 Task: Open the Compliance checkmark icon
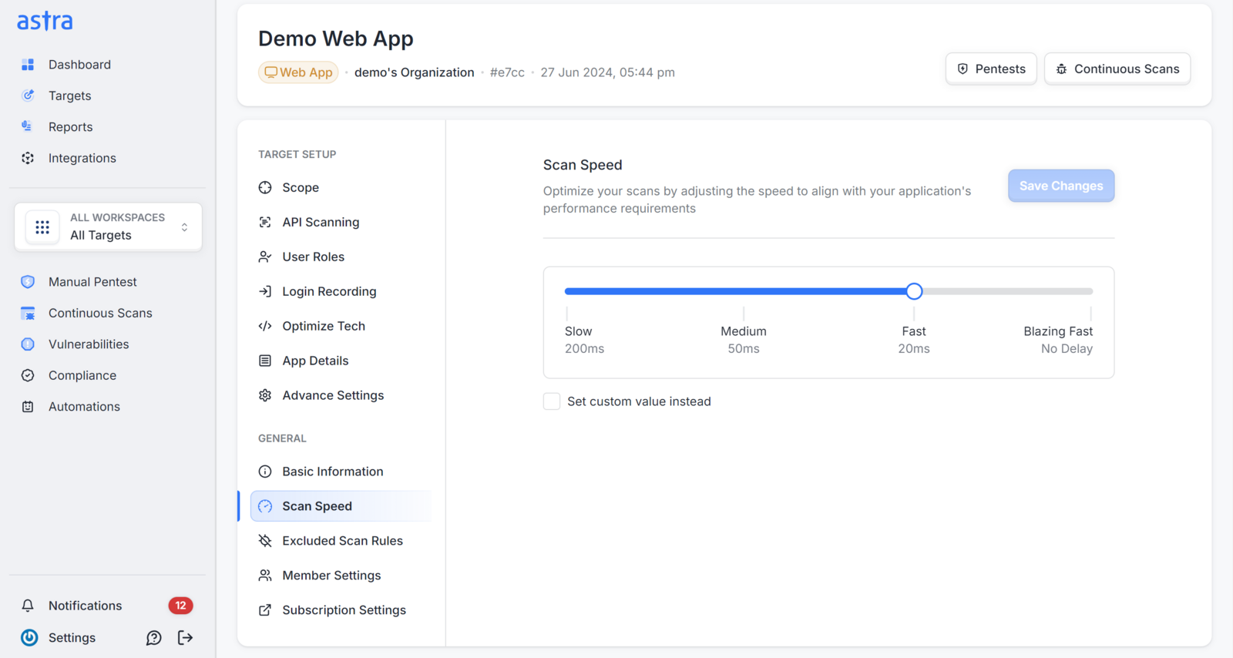28,375
